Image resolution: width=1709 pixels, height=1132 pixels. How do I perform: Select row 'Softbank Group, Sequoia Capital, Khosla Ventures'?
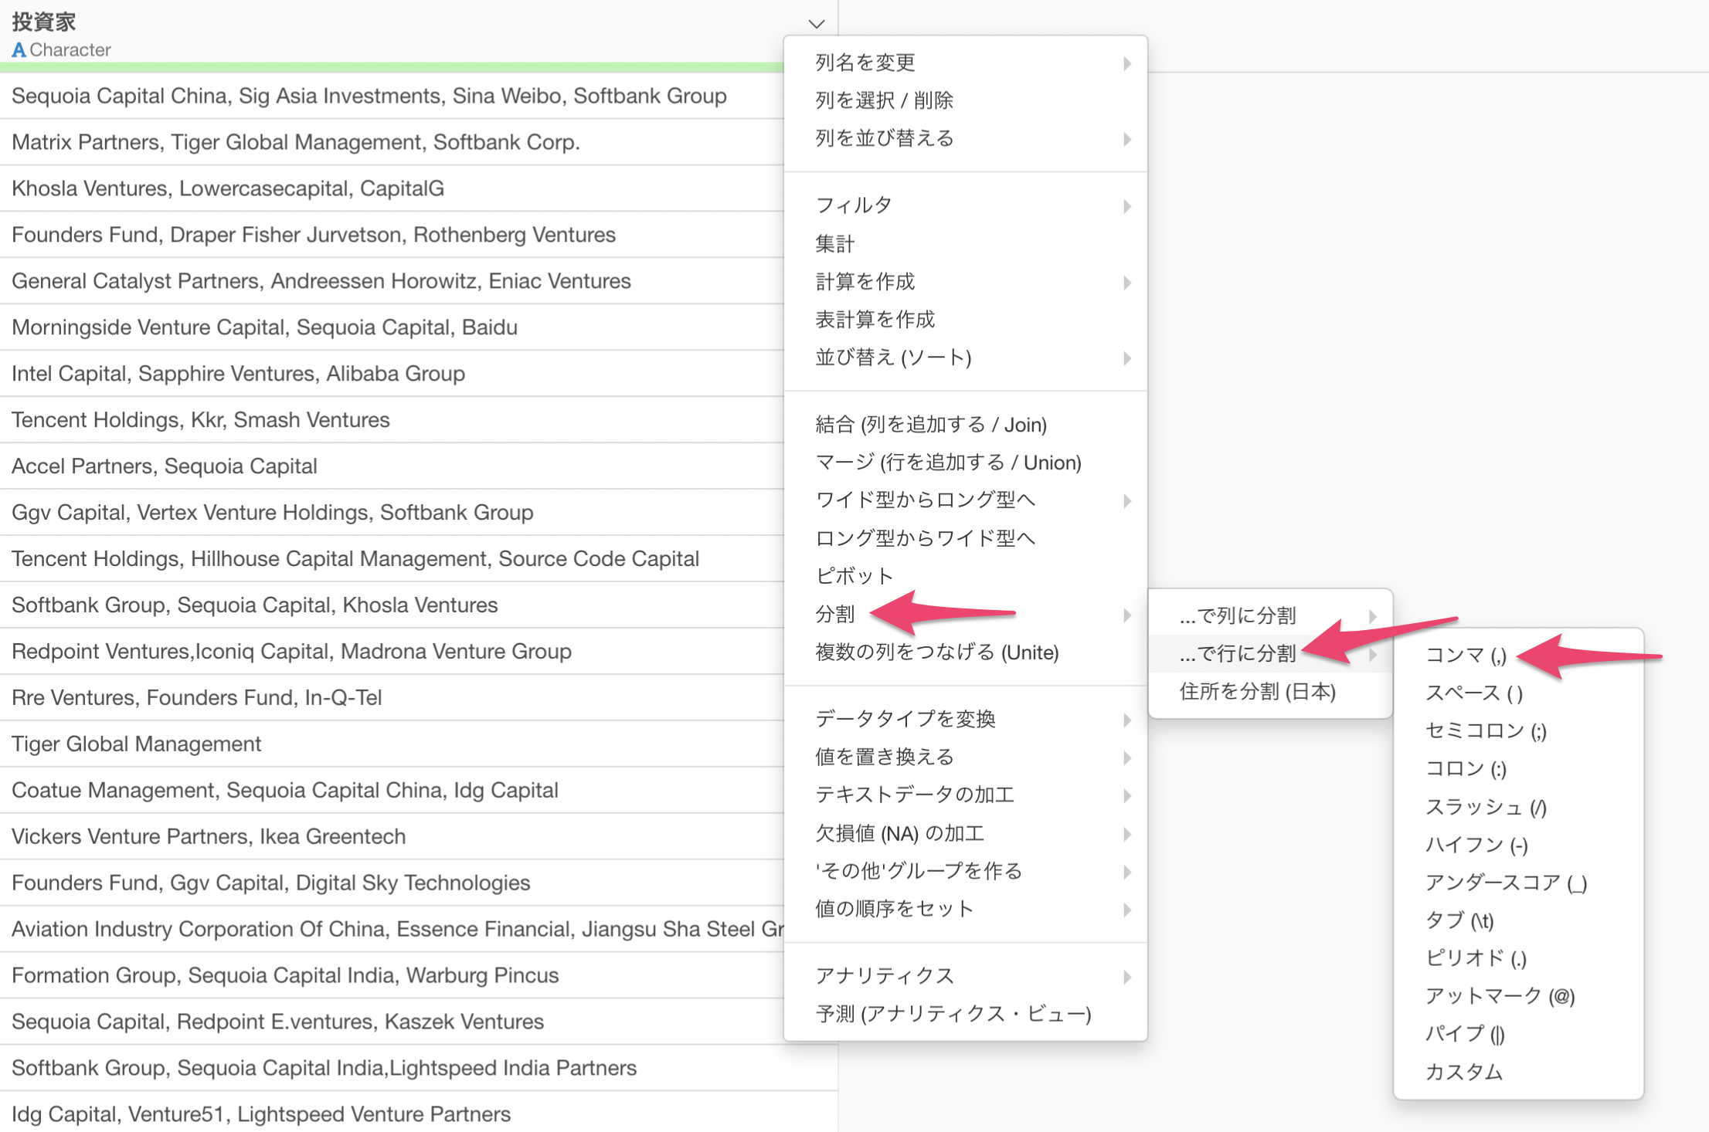tap(392, 605)
